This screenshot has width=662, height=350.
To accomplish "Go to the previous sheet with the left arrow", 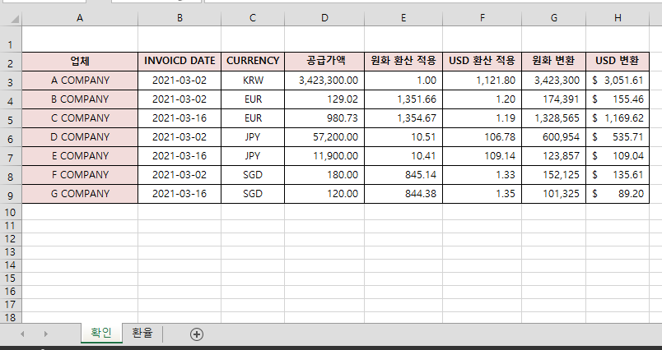I will [22, 334].
